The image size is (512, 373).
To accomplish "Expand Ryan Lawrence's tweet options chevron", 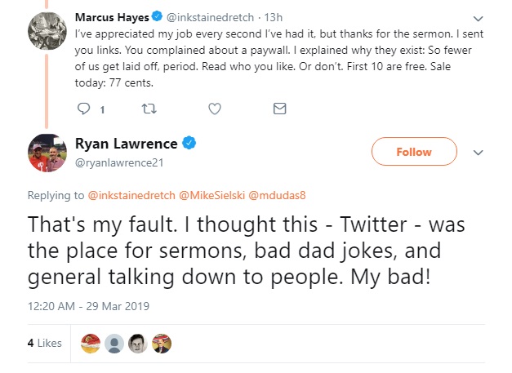I will click(479, 153).
